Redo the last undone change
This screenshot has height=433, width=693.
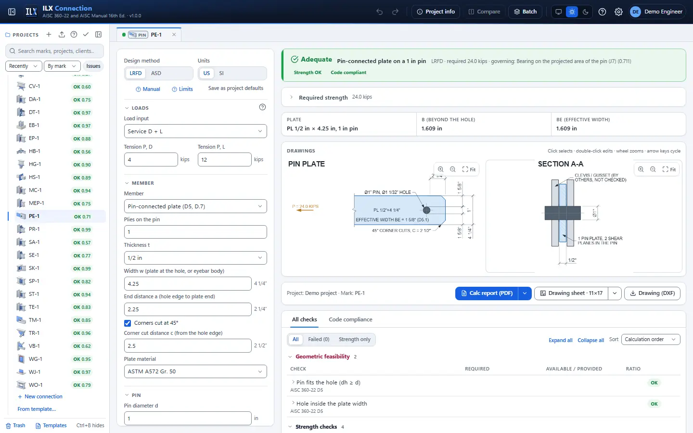396,12
